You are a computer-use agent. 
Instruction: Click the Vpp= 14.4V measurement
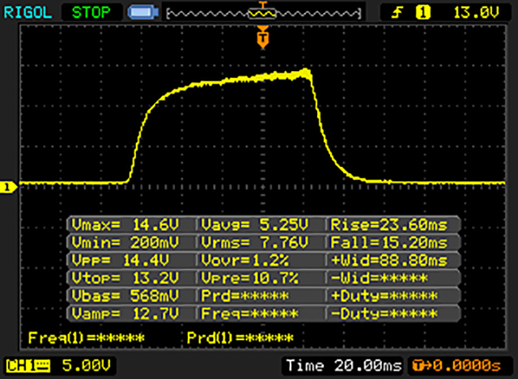121,261
